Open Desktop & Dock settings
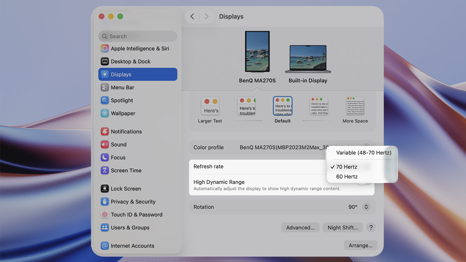The height and width of the screenshot is (262, 466). tap(138, 62)
